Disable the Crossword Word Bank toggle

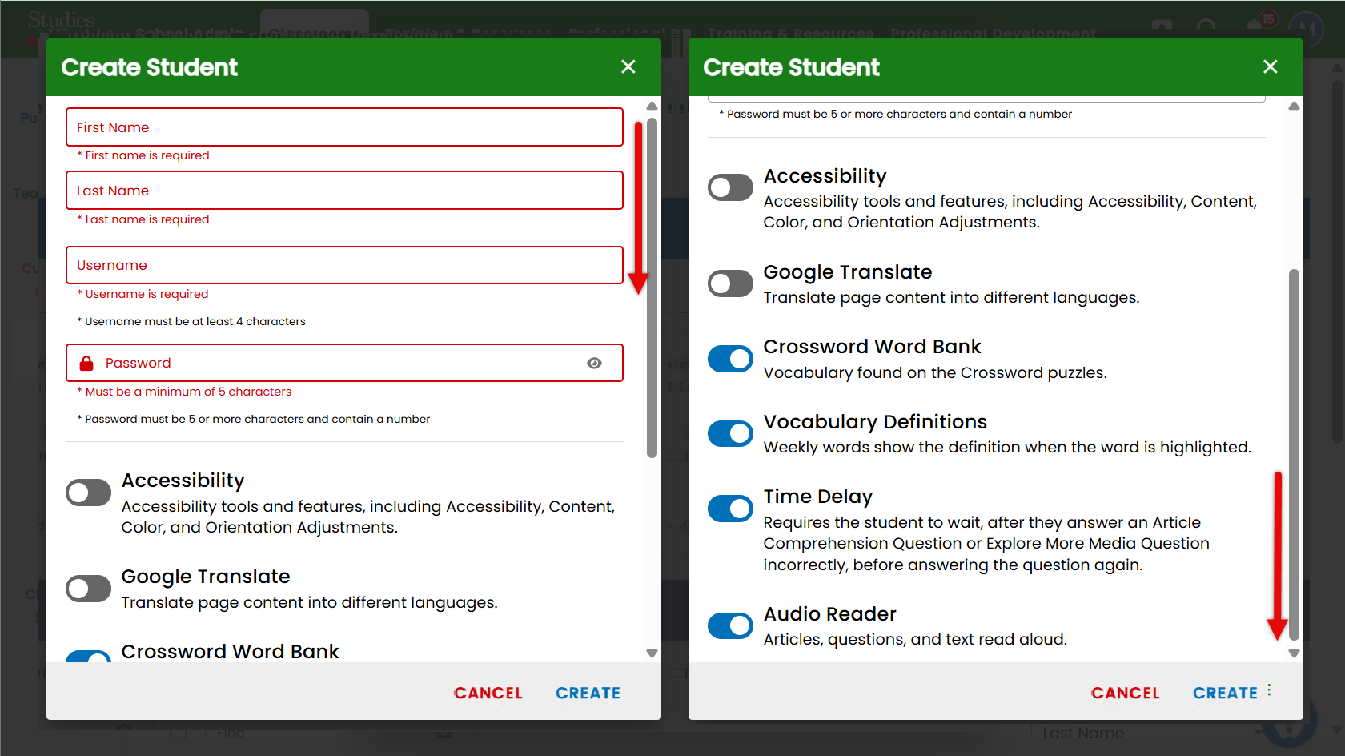click(x=729, y=359)
